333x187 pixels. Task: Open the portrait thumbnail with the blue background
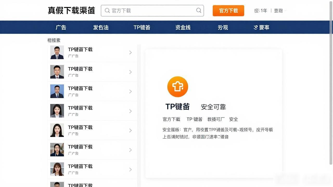[57, 91]
